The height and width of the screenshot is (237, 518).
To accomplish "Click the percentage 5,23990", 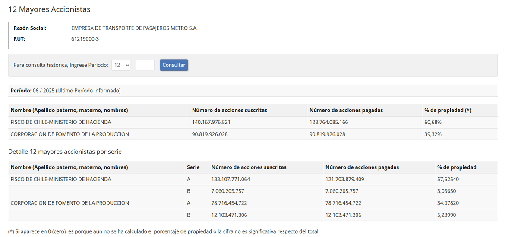I will point(447,215).
